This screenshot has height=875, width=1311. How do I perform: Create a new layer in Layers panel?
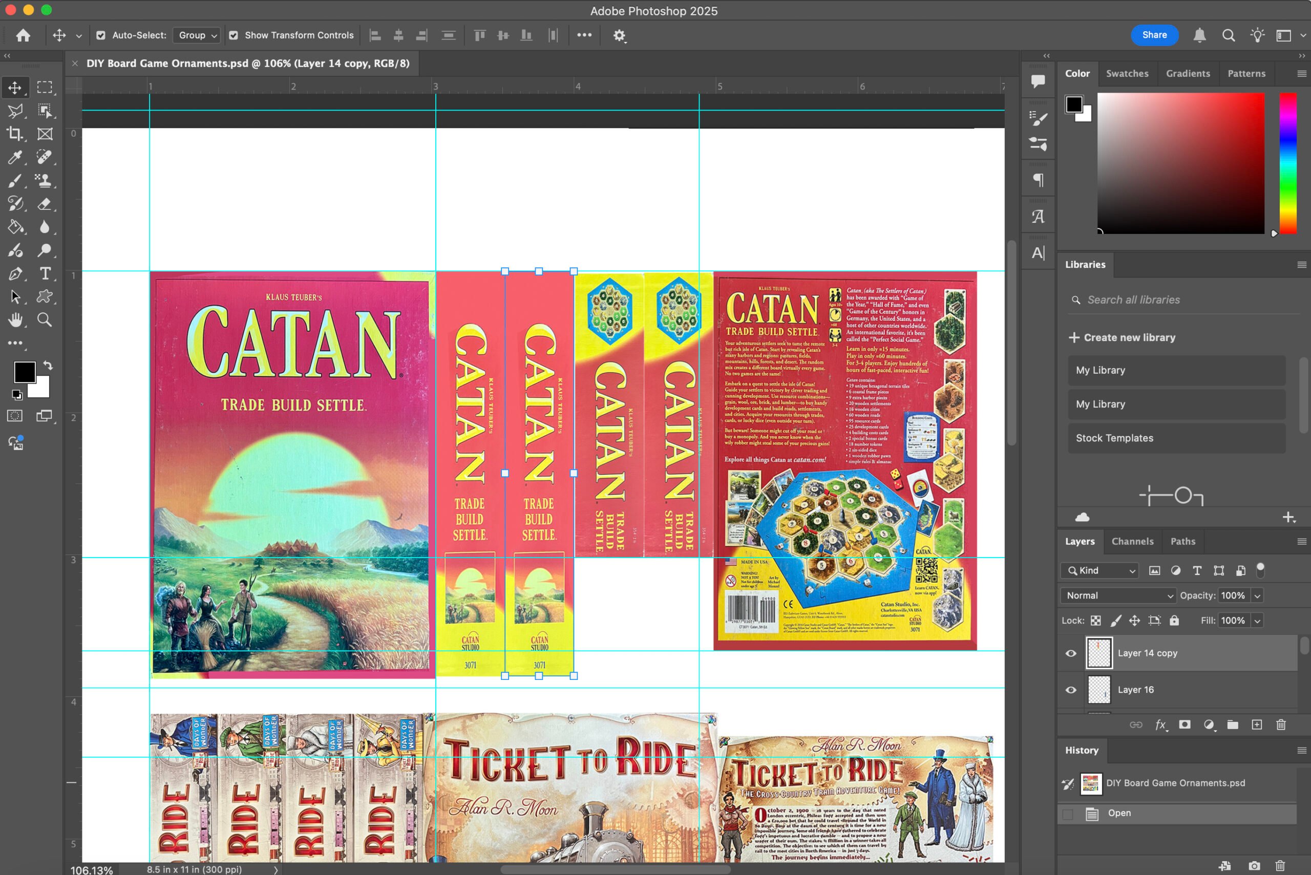(1257, 724)
